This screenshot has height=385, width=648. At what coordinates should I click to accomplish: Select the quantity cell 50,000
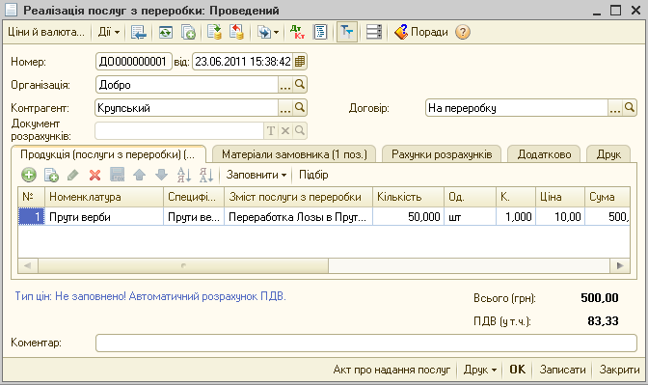click(x=408, y=217)
